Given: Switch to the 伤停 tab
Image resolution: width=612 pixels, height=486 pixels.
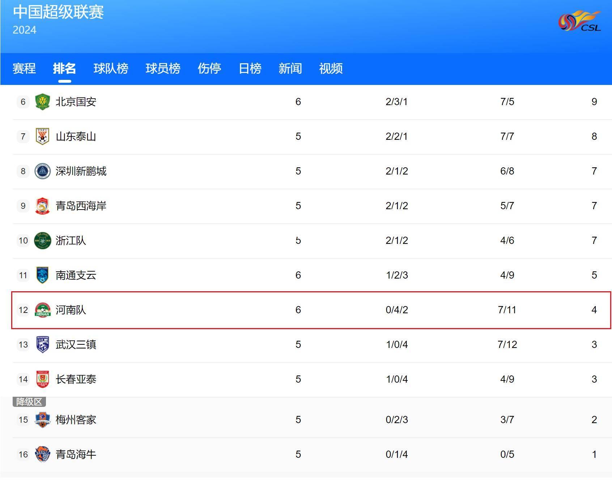Looking at the screenshot, I should 209,68.
